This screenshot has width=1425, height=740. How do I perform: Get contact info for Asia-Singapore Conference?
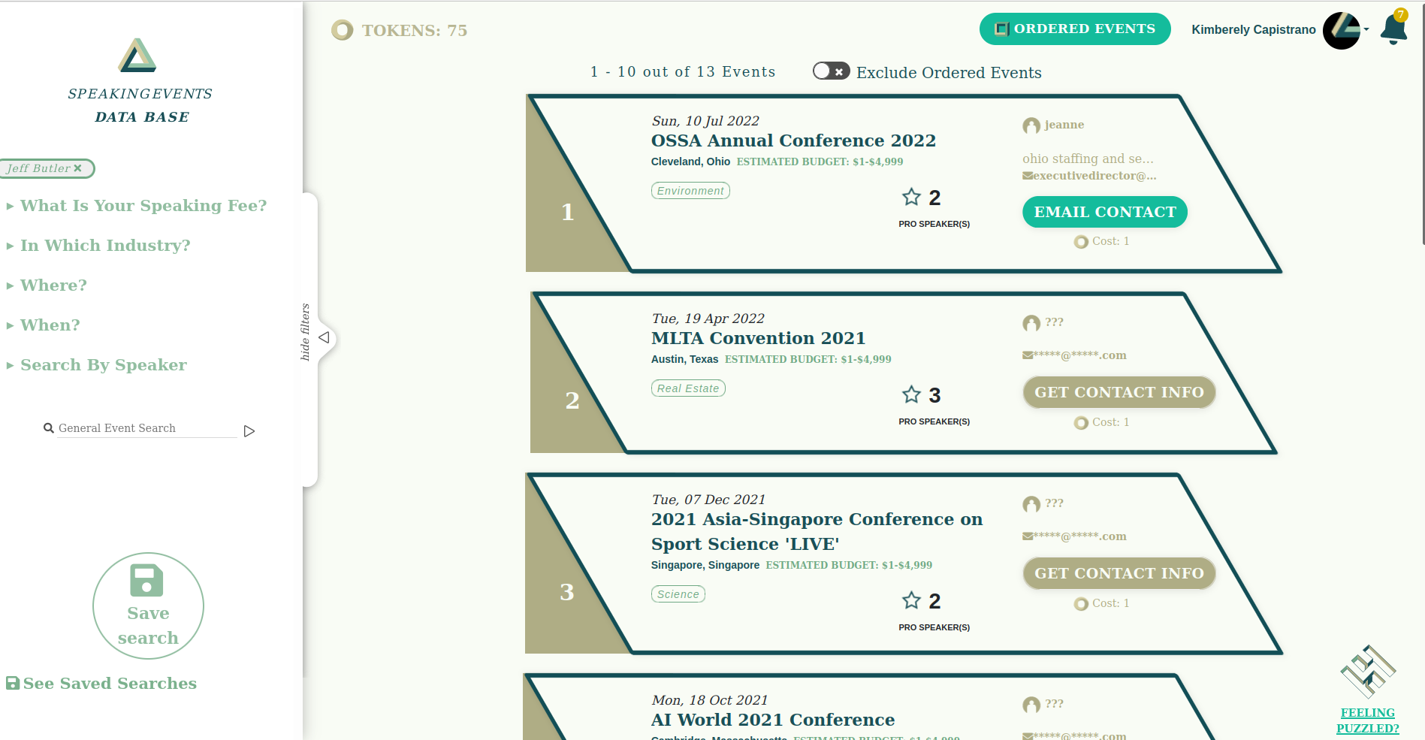(x=1119, y=573)
